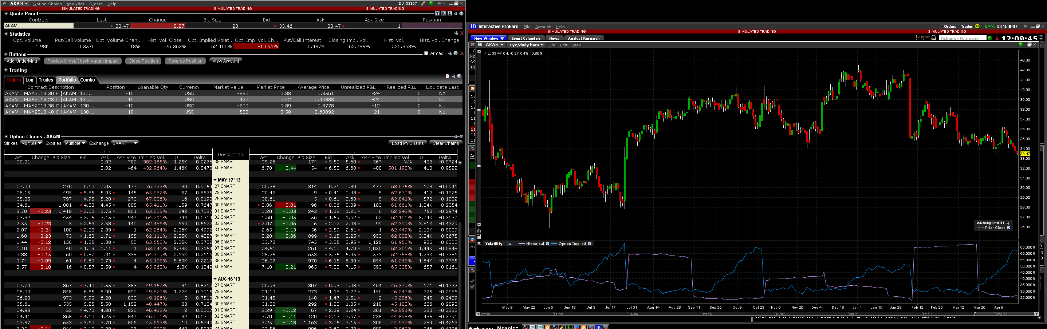Screen dimensions: 1047x329
Task: Collapse the Trading section
Action: click(6, 70)
